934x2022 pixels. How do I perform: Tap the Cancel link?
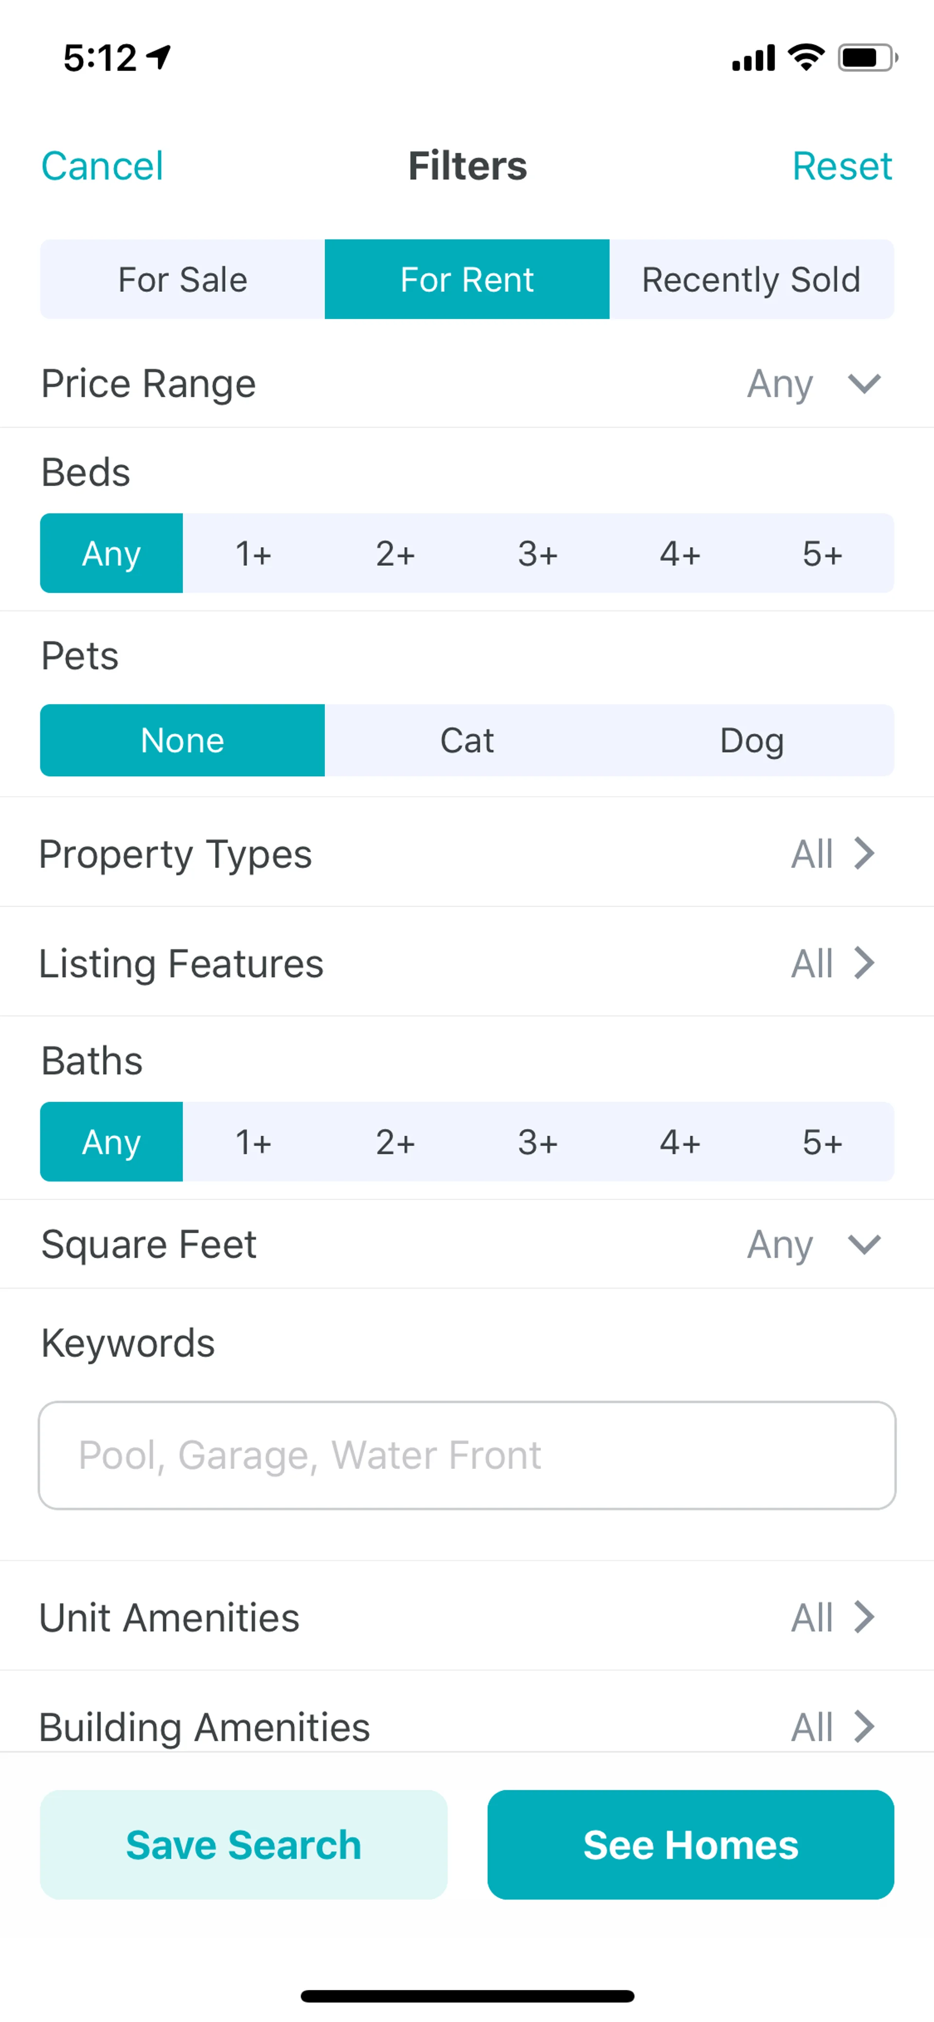tap(102, 166)
